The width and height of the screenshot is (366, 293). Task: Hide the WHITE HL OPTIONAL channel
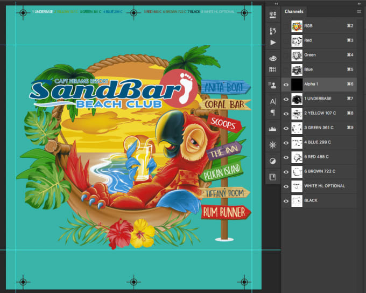coord(286,186)
